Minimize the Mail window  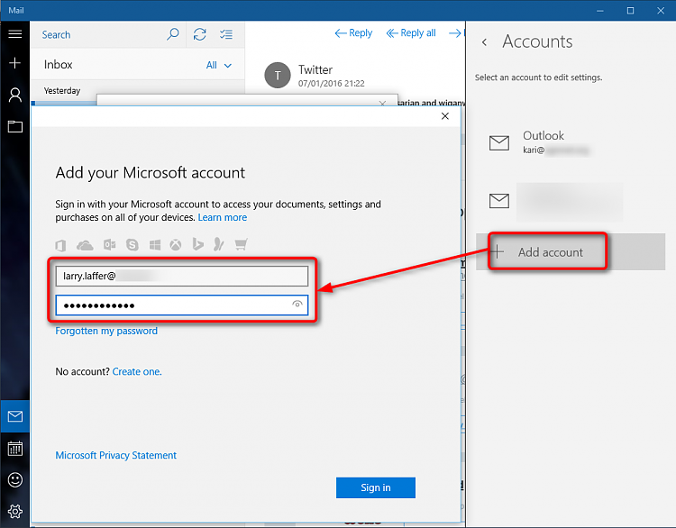point(600,10)
